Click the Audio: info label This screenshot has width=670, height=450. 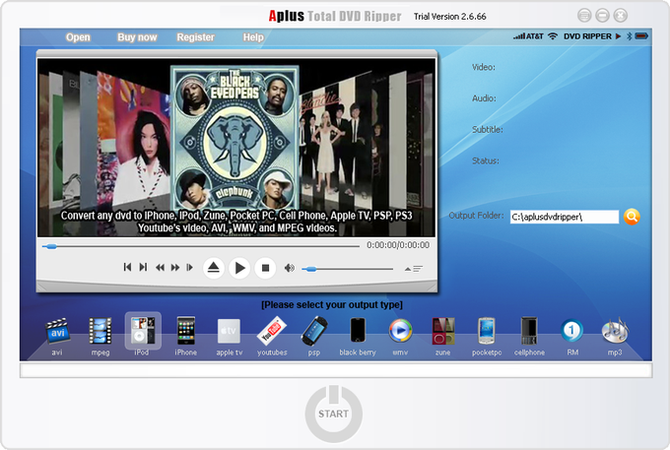[484, 98]
